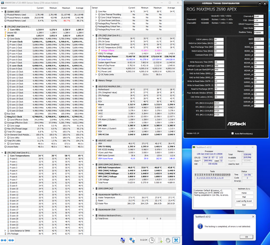
Task: Open sensor settings via the gear icon
Action: tap(168, 240)
